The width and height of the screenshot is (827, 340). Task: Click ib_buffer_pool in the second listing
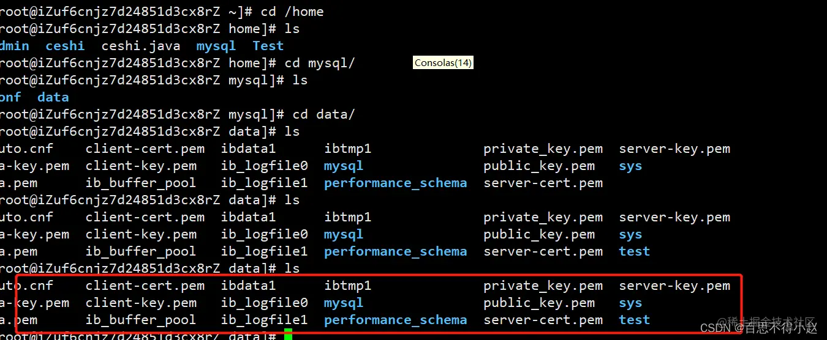pyautogui.click(x=141, y=251)
